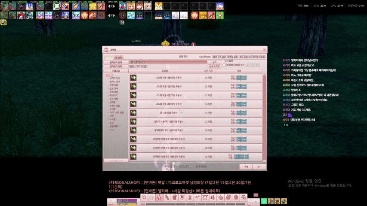Click the small magnifier icon below the hotbar
Viewport: 367px width, 206px height.
point(122,22)
